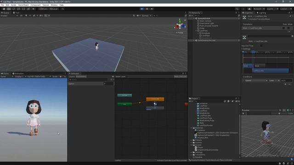Select Main Camera in Hierarchy
This screenshot has width=294, height=165.
(205, 21)
